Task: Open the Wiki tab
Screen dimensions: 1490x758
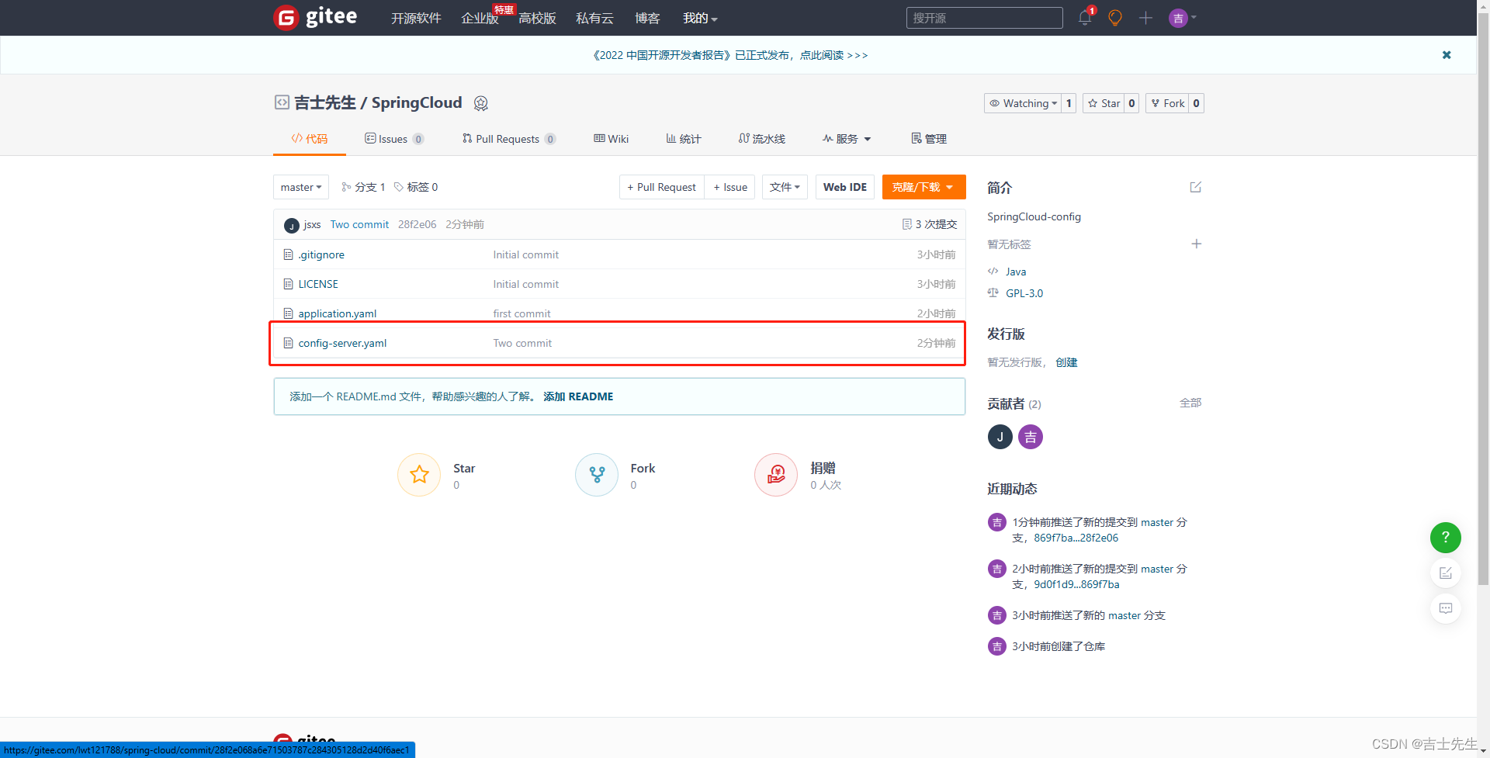Action: click(x=611, y=139)
